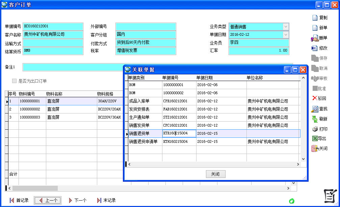Expand the 业务类型 dropdown
Viewport: 340px width, 207px height.
point(286,27)
